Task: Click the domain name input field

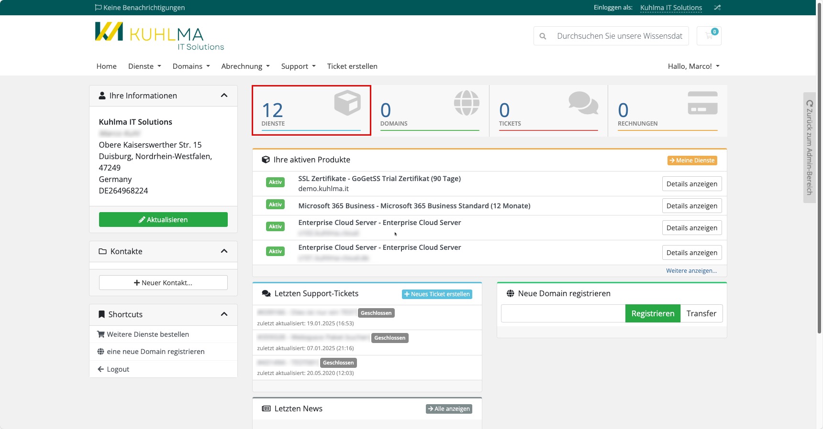Action: [x=563, y=313]
